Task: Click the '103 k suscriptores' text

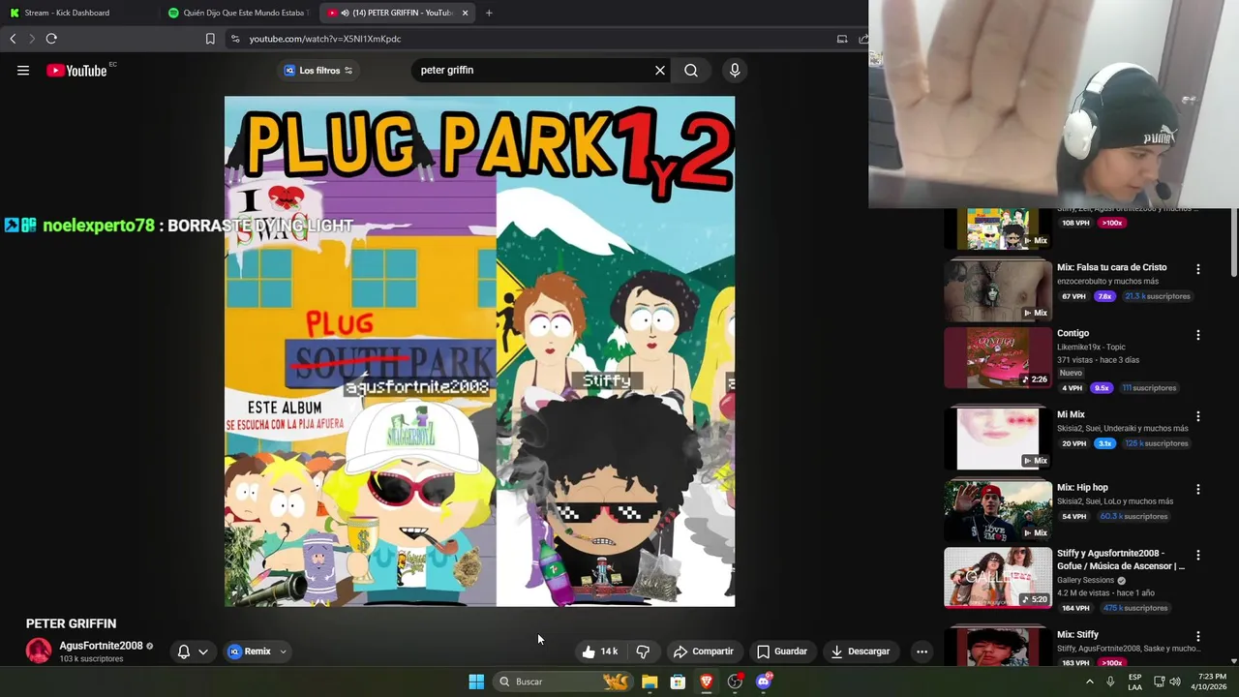Action: coord(91,659)
